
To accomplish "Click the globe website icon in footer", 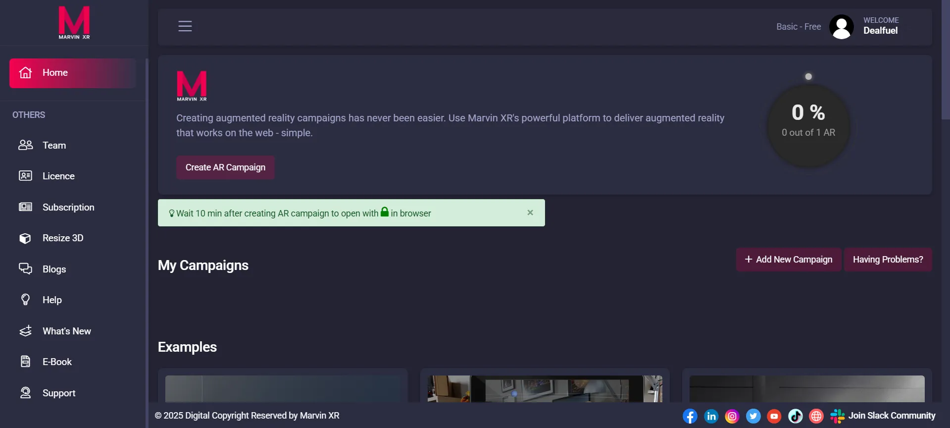I will click(816, 416).
